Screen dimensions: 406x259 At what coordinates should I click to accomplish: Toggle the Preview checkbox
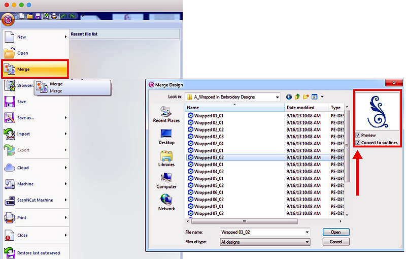(358, 136)
